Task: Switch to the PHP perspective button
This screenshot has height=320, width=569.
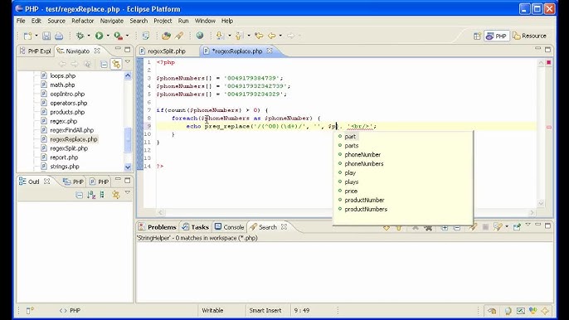Action: (x=496, y=36)
